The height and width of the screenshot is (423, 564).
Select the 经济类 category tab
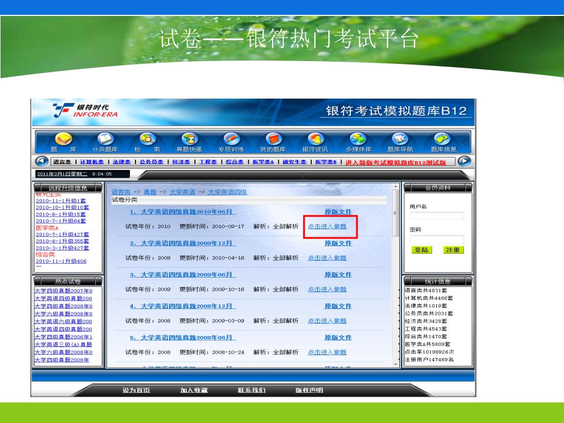pos(181,162)
